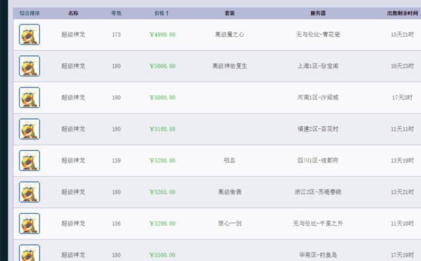Click the 出售剩余时间 column header
Viewport: 421px width, 261px height.
403,13
